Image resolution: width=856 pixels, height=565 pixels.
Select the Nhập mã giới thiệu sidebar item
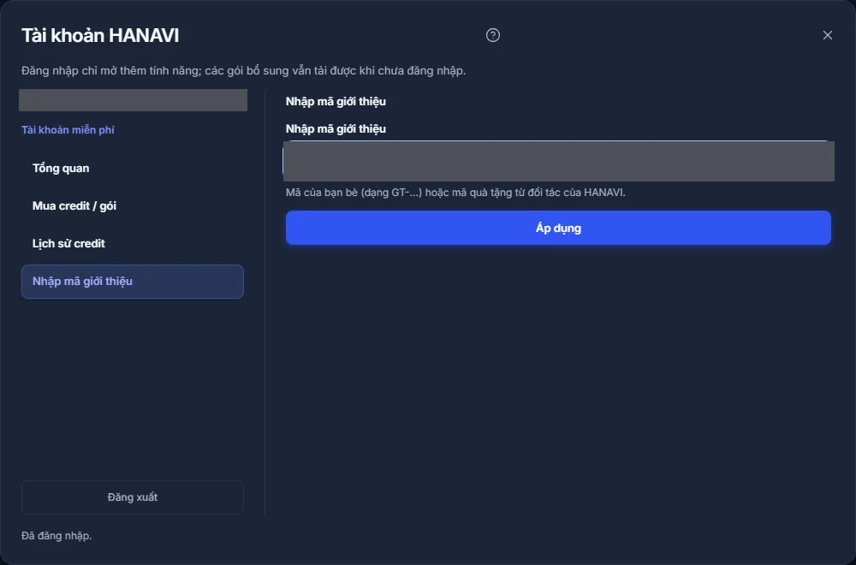pos(132,282)
